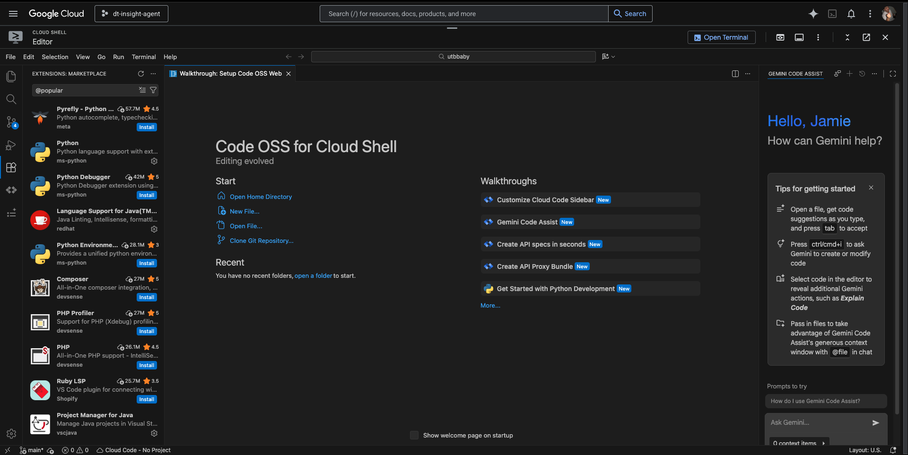Open Get Started with Python Development walkthrough
The image size is (908, 455).
pyautogui.click(x=590, y=289)
